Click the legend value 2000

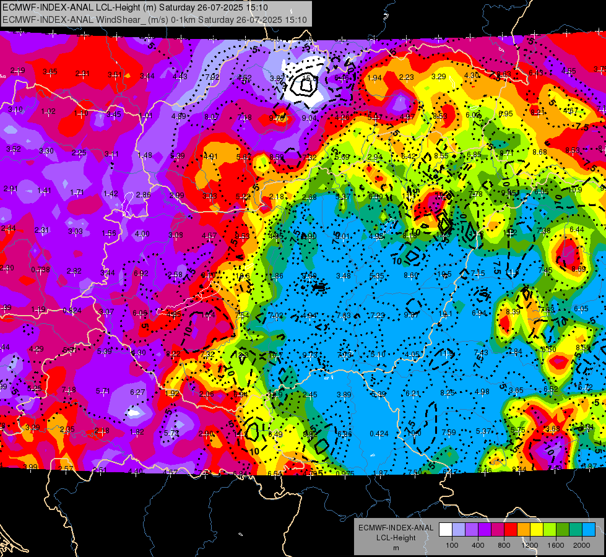tap(582, 545)
